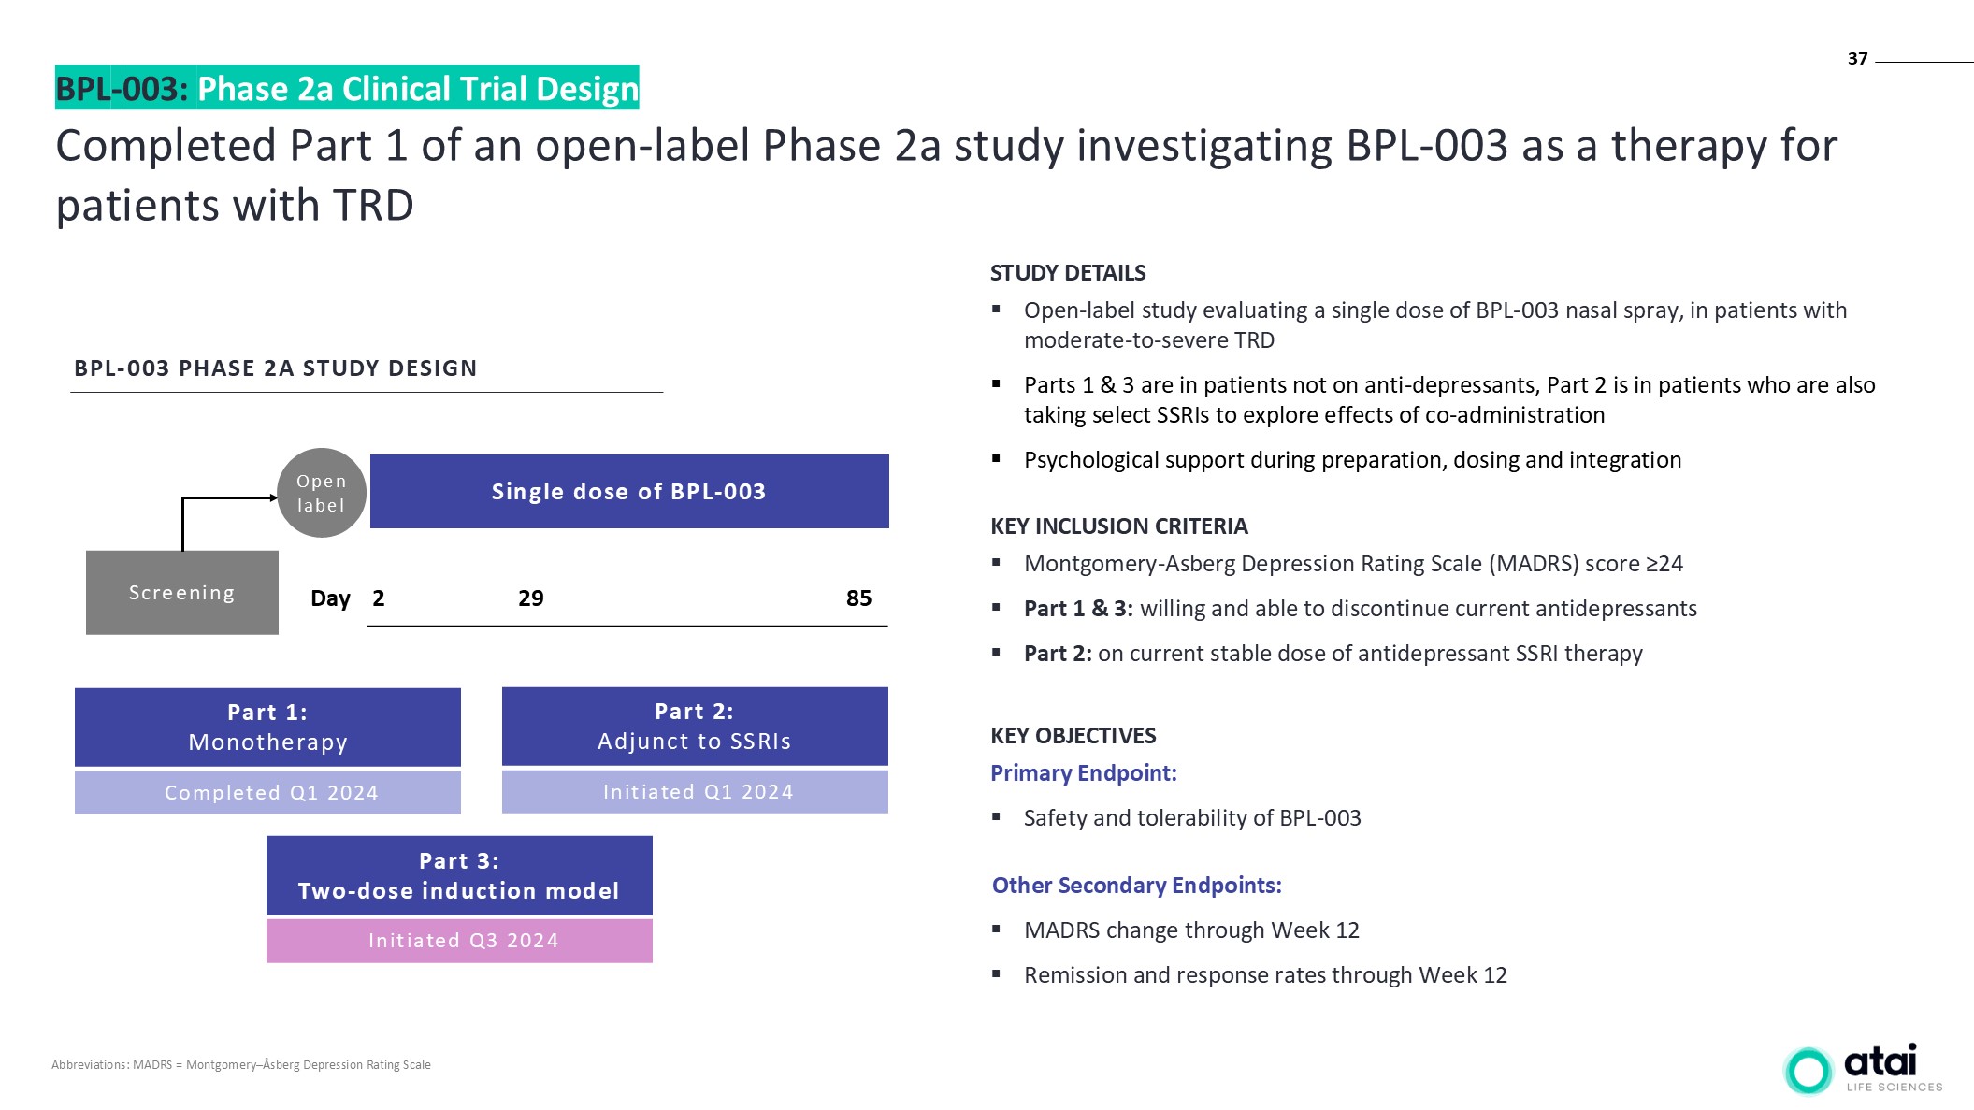
Task: Click the pink Initiated Q3 2024 bar
Action: pos(459,941)
